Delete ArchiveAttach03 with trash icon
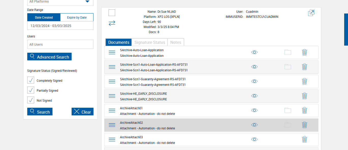This screenshot has height=150, width=348. (304, 139)
